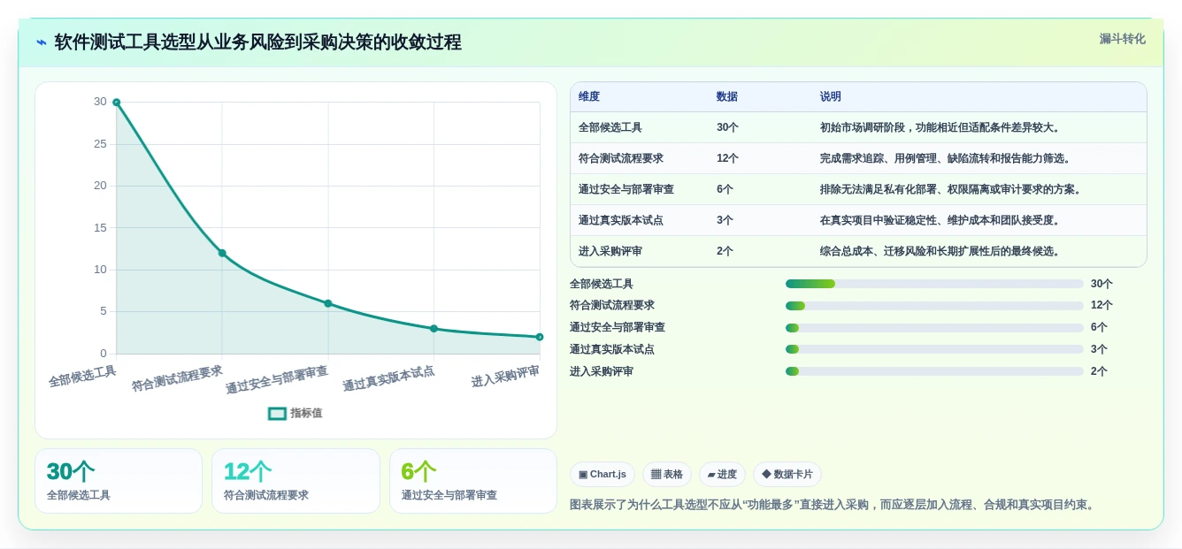Viewport: 1182px width, 549px height.
Task: Click the 通过真实版本试点 progress bar
Action: [934, 349]
